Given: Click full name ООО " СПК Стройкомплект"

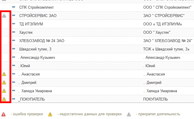Looking at the screenshot, I should coord(167,7).
